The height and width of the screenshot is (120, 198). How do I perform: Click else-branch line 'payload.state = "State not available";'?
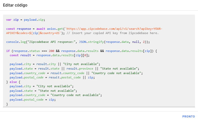(x=43, y=91)
